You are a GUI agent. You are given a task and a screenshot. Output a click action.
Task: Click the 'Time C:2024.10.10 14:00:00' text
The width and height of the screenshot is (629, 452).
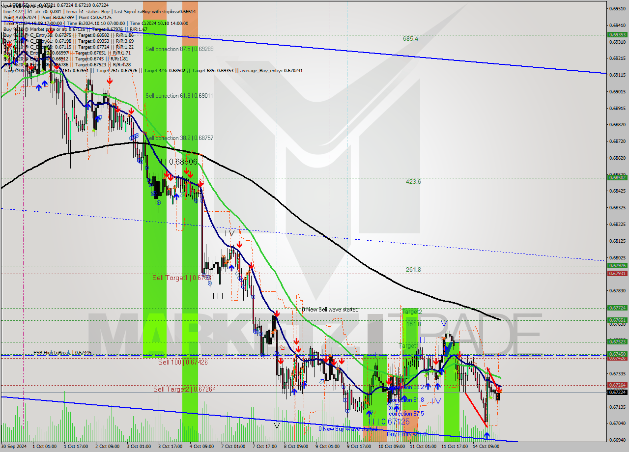[160, 23]
